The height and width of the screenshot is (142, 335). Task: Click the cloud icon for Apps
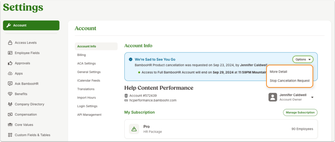tap(10, 73)
